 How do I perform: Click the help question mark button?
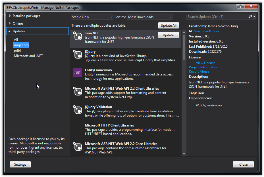coord(240,6)
